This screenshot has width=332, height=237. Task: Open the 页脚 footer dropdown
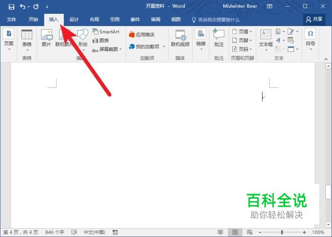pos(242,40)
